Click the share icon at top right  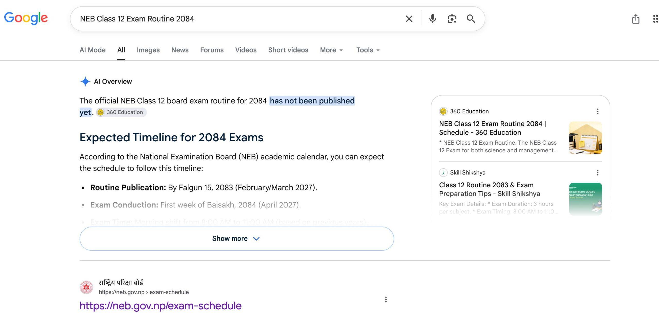coord(636,19)
